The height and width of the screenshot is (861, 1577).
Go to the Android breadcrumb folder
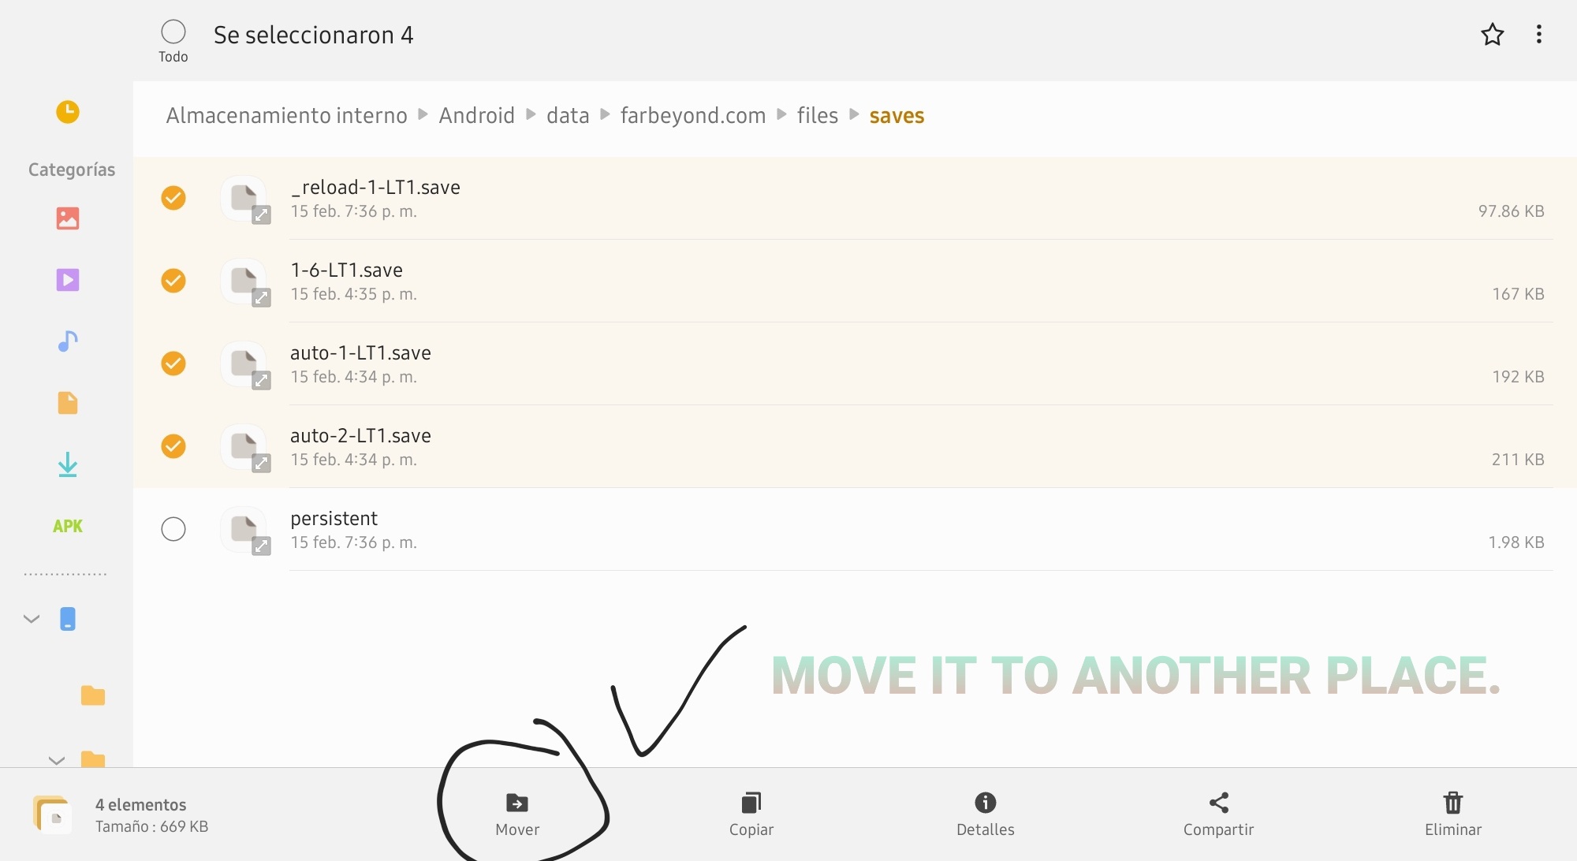[476, 116]
